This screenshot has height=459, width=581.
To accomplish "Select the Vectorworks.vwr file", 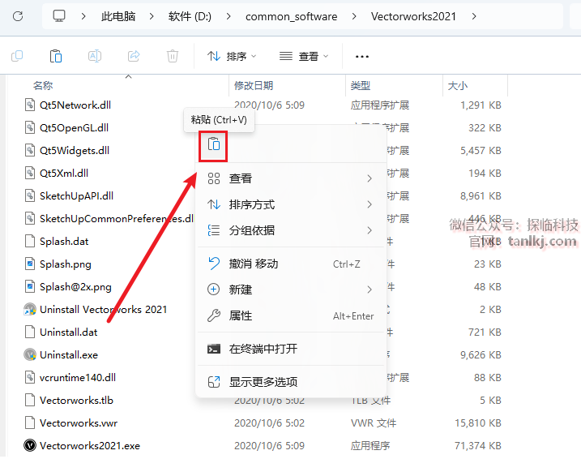I will [79, 423].
